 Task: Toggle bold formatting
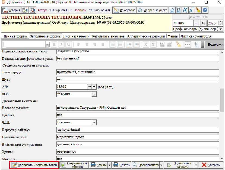point(54,45)
